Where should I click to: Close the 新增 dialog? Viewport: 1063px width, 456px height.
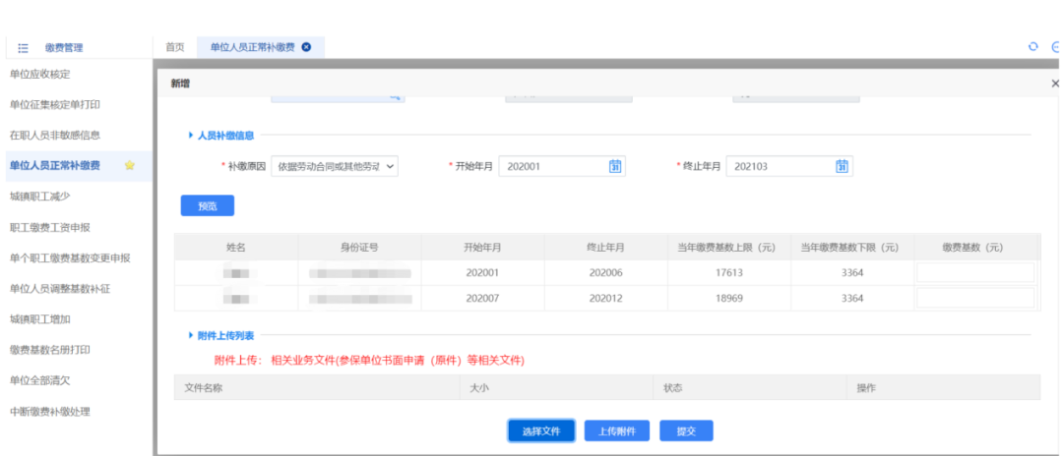coord(1055,85)
